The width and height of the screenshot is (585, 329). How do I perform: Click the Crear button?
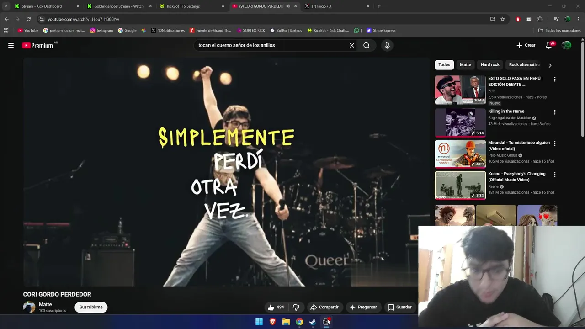point(526,45)
